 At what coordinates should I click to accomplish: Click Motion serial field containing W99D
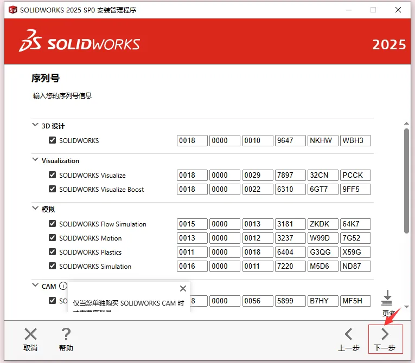(x=323, y=238)
